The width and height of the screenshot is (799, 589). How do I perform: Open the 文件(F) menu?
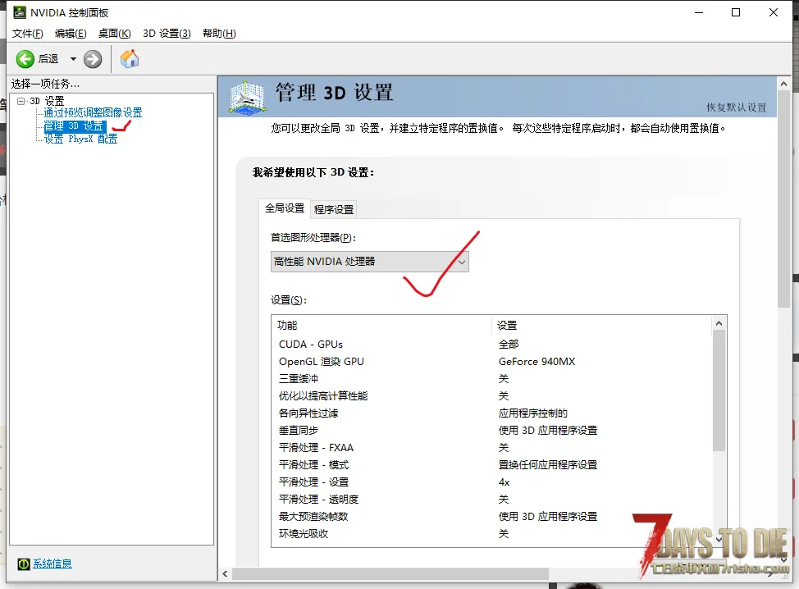pyautogui.click(x=27, y=34)
